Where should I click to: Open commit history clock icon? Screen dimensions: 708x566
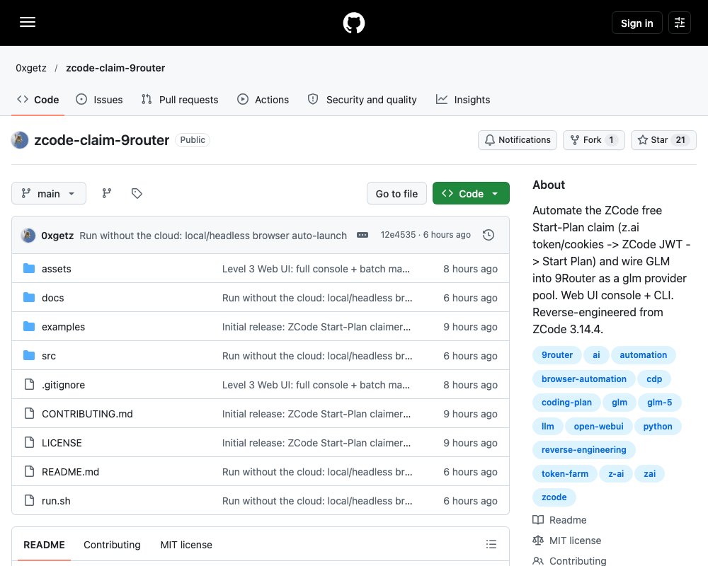click(x=489, y=235)
